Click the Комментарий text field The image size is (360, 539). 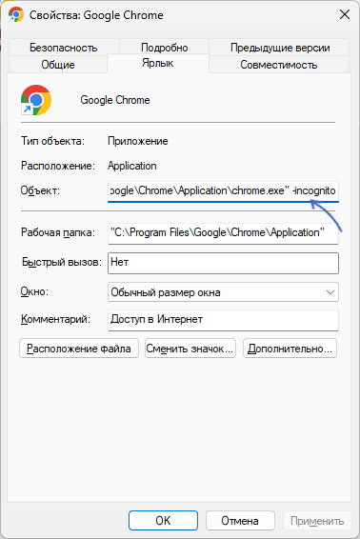[223, 320]
